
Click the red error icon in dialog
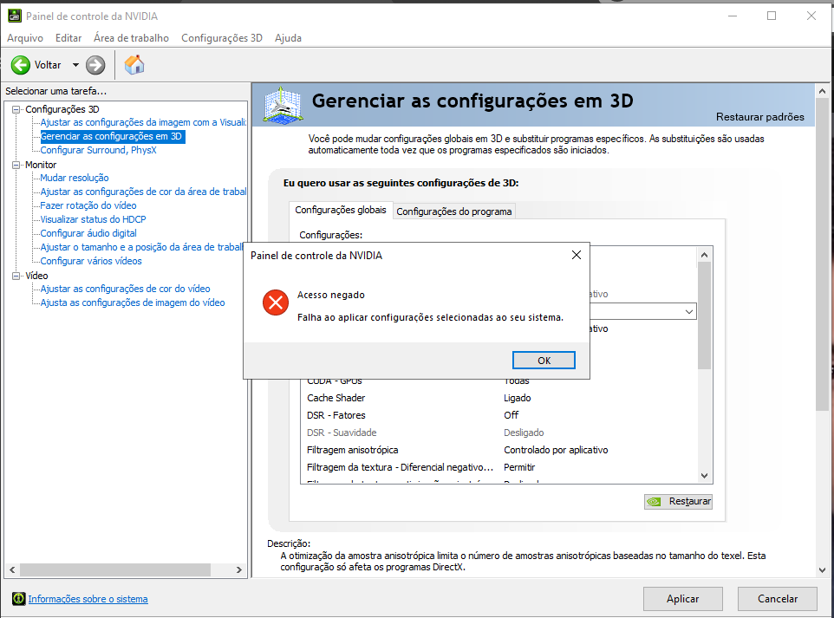pos(276,302)
